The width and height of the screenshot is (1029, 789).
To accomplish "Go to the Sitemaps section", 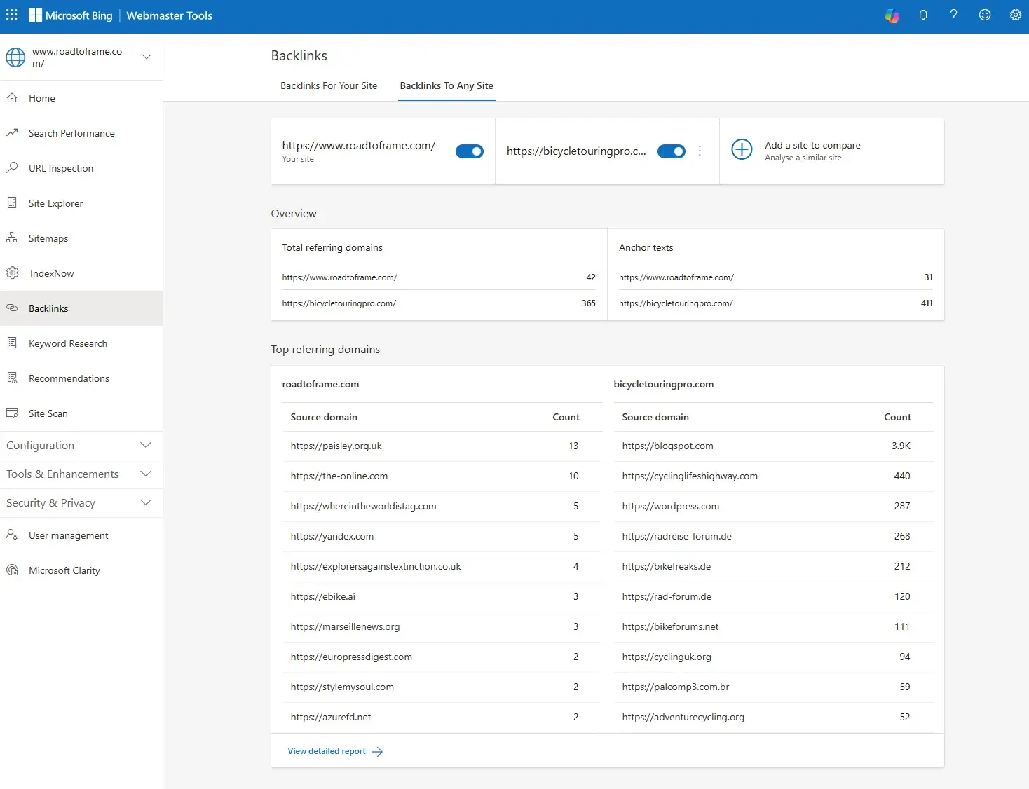I will coord(47,238).
